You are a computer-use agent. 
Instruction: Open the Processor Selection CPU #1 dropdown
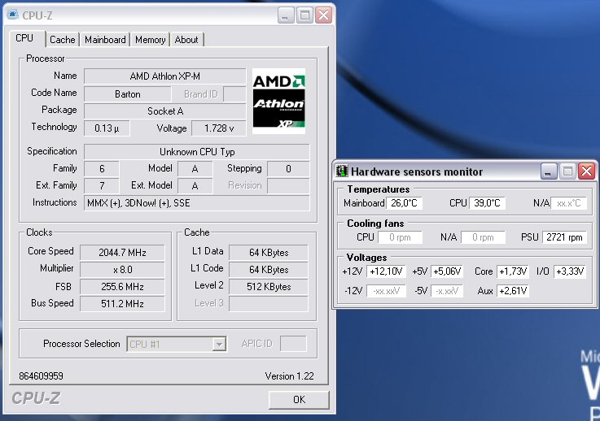(177, 345)
